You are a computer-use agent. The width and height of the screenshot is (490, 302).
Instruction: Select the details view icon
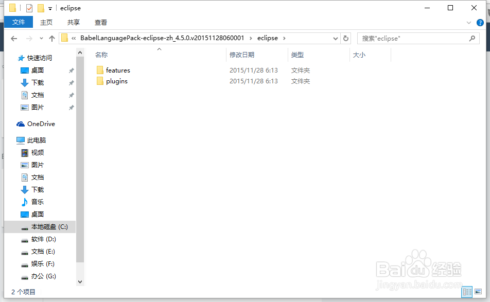pyautogui.click(x=467, y=292)
